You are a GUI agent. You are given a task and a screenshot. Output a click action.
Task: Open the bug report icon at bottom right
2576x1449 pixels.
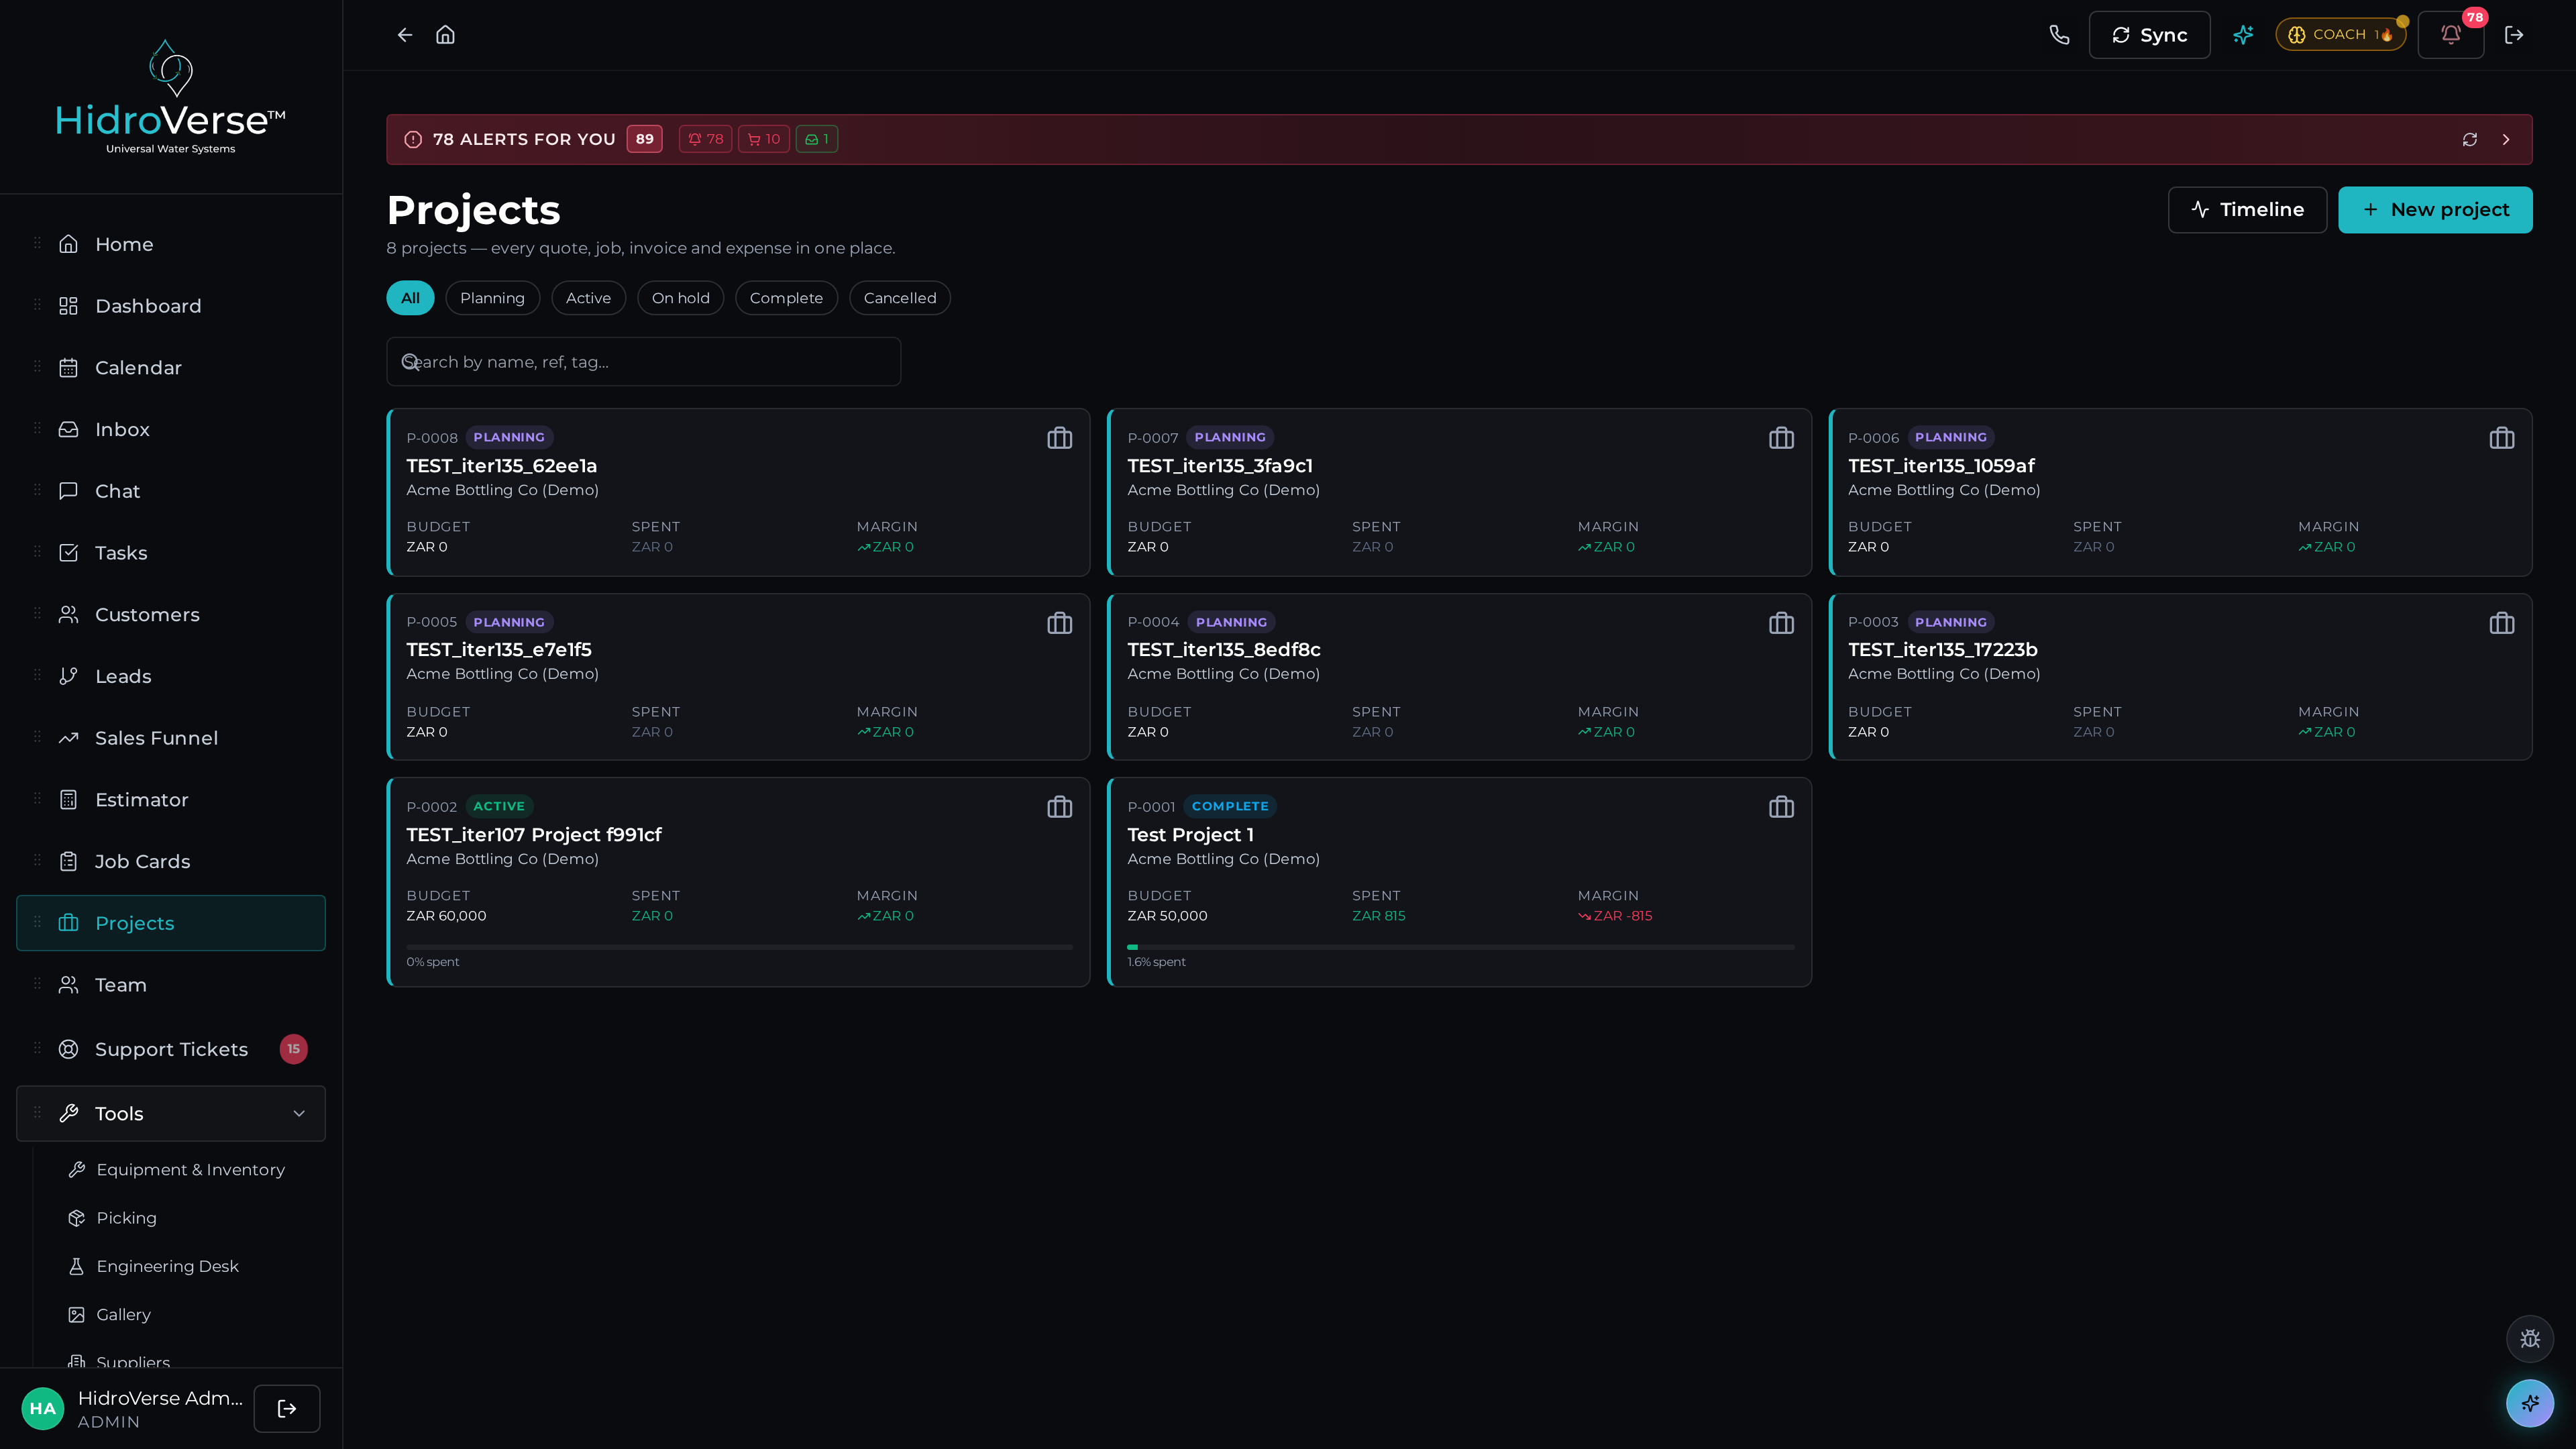[2530, 1339]
